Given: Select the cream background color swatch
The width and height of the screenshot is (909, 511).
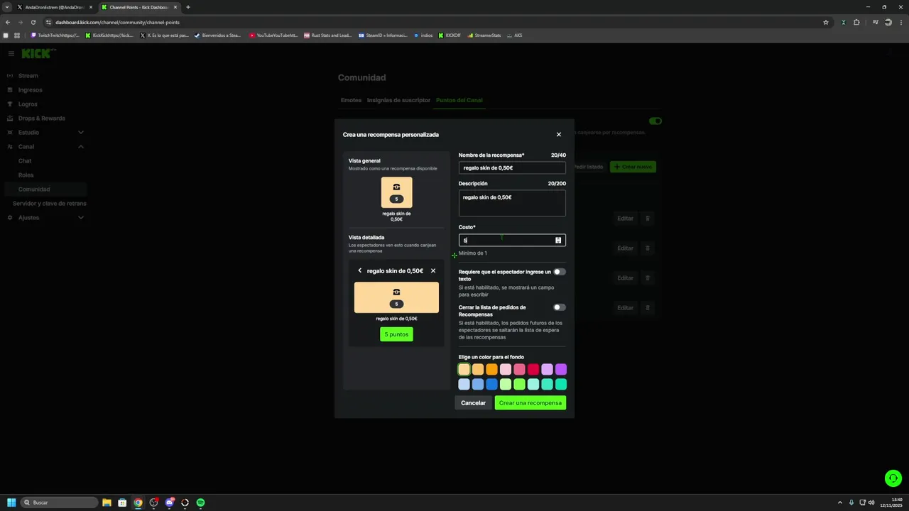Looking at the screenshot, I should point(464,370).
